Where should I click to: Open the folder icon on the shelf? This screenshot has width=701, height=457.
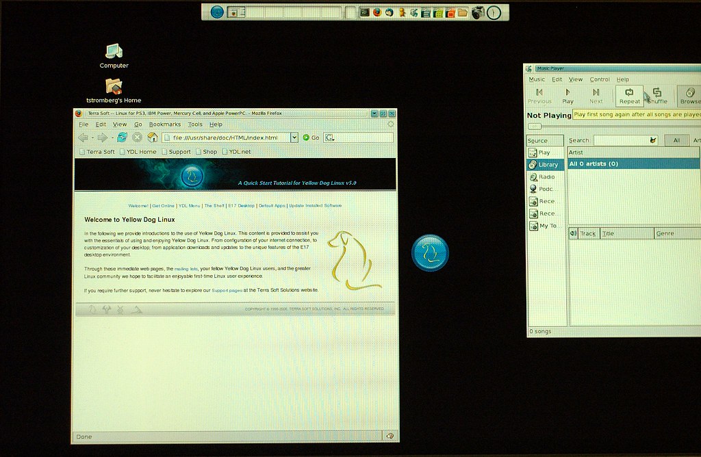coord(462,12)
